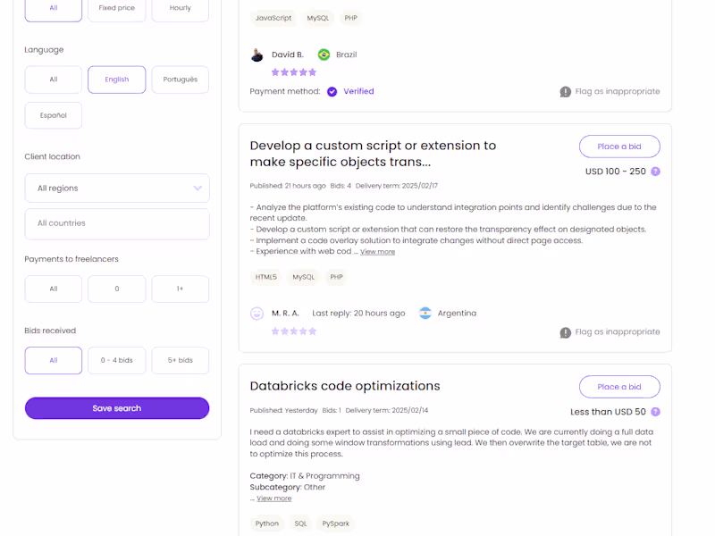Click the verified payment checkmark icon
The image size is (715, 536).
tap(332, 91)
